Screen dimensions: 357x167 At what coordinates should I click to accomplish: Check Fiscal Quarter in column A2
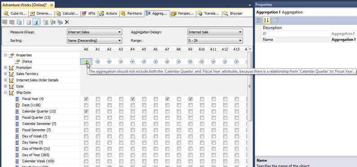(x=109, y=118)
